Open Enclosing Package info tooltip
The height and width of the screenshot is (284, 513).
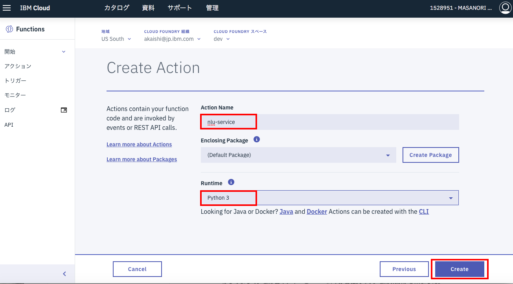(257, 139)
